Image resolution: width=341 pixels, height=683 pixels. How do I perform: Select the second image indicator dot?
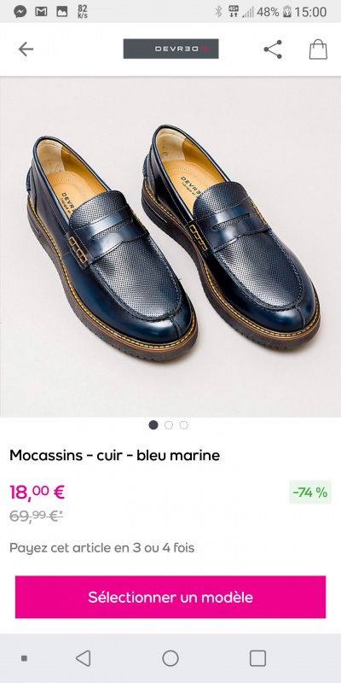[x=168, y=425]
